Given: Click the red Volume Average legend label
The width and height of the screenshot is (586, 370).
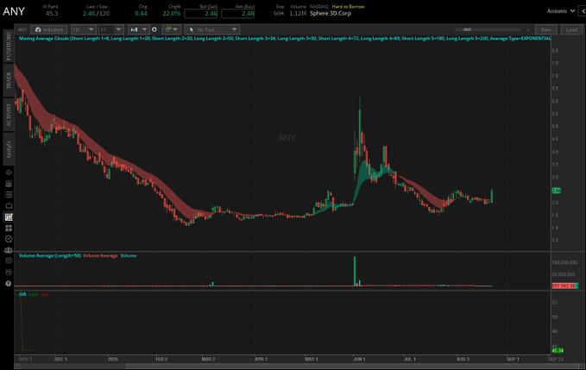Looking at the screenshot, I should coord(100,256).
